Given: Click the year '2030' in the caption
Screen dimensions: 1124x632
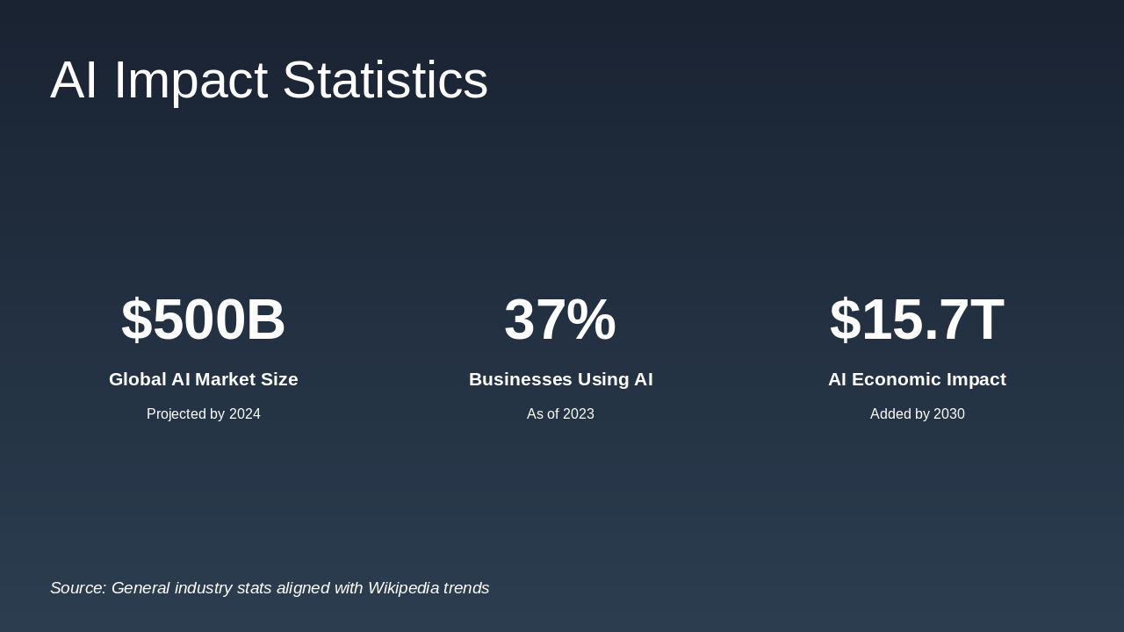Looking at the screenshot, I should click(x=949, y=414).
